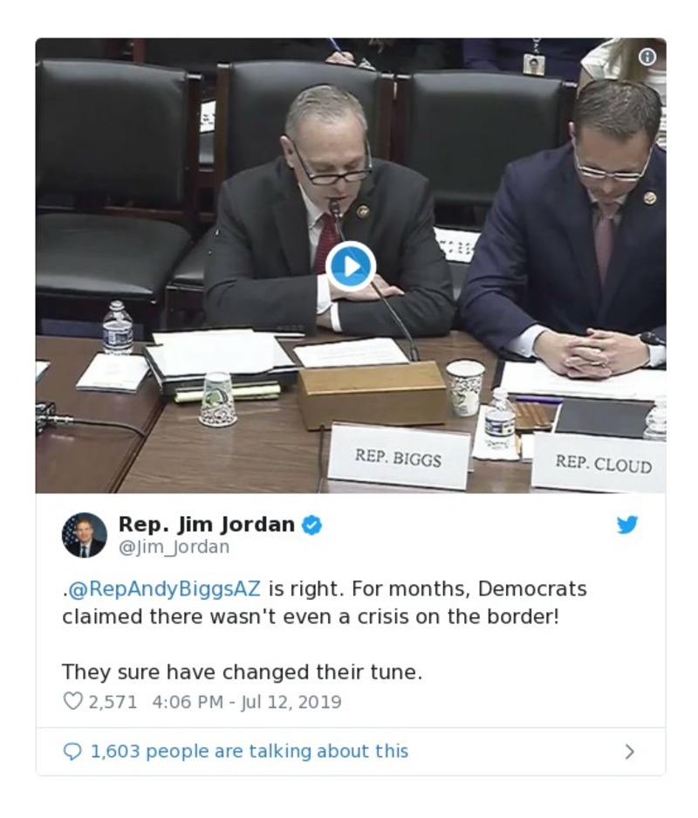The image size is (698, 818).
Task: Click the info icon on the video
Action: click(x=647, y=57)
